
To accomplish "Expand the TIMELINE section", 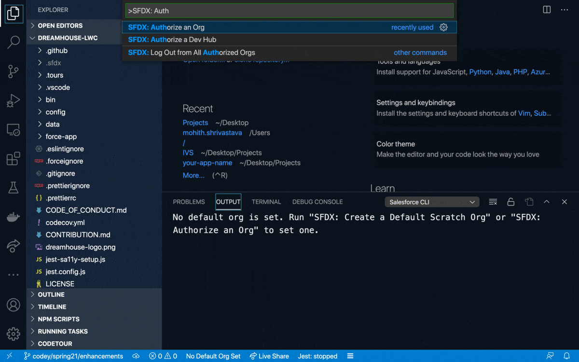I will click(x=94, y=307).
